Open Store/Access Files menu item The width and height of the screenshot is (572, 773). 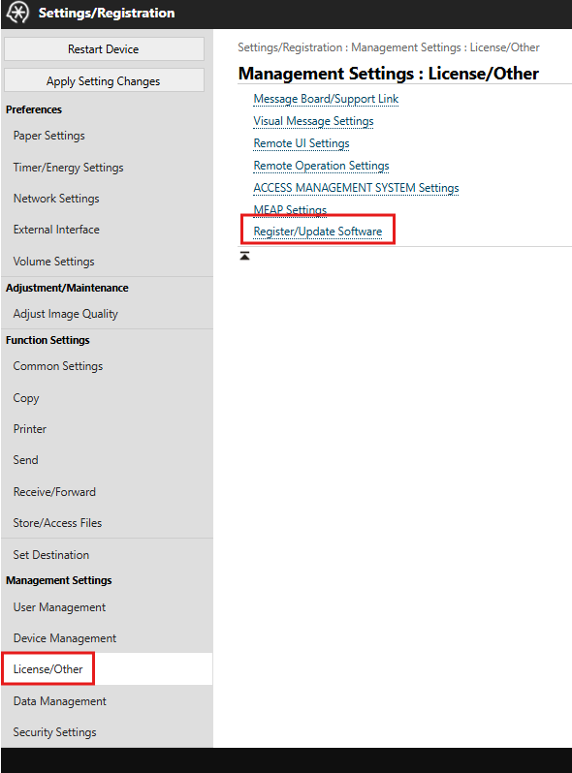coord(57,522)
